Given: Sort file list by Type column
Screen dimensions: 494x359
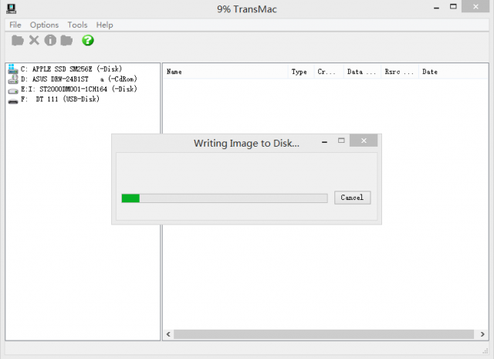Looking at the screenshot, I should coord(299,72).
